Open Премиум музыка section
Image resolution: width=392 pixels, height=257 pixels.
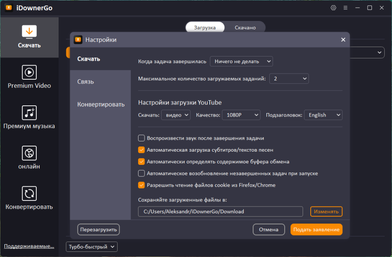click(29, 117)
